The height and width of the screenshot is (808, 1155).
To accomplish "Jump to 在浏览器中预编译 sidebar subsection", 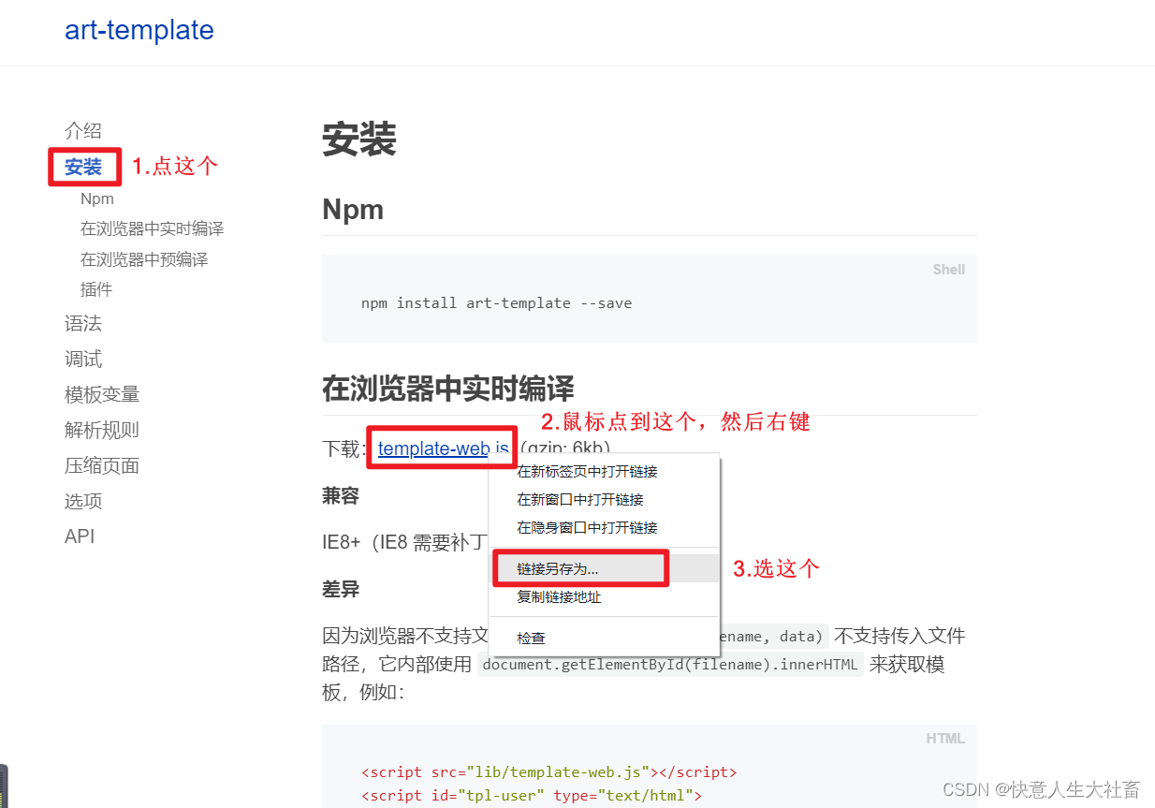I will (x=144, y=259).
